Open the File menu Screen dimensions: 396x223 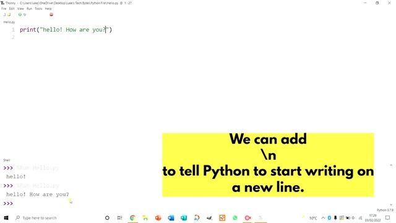(4, 9)
